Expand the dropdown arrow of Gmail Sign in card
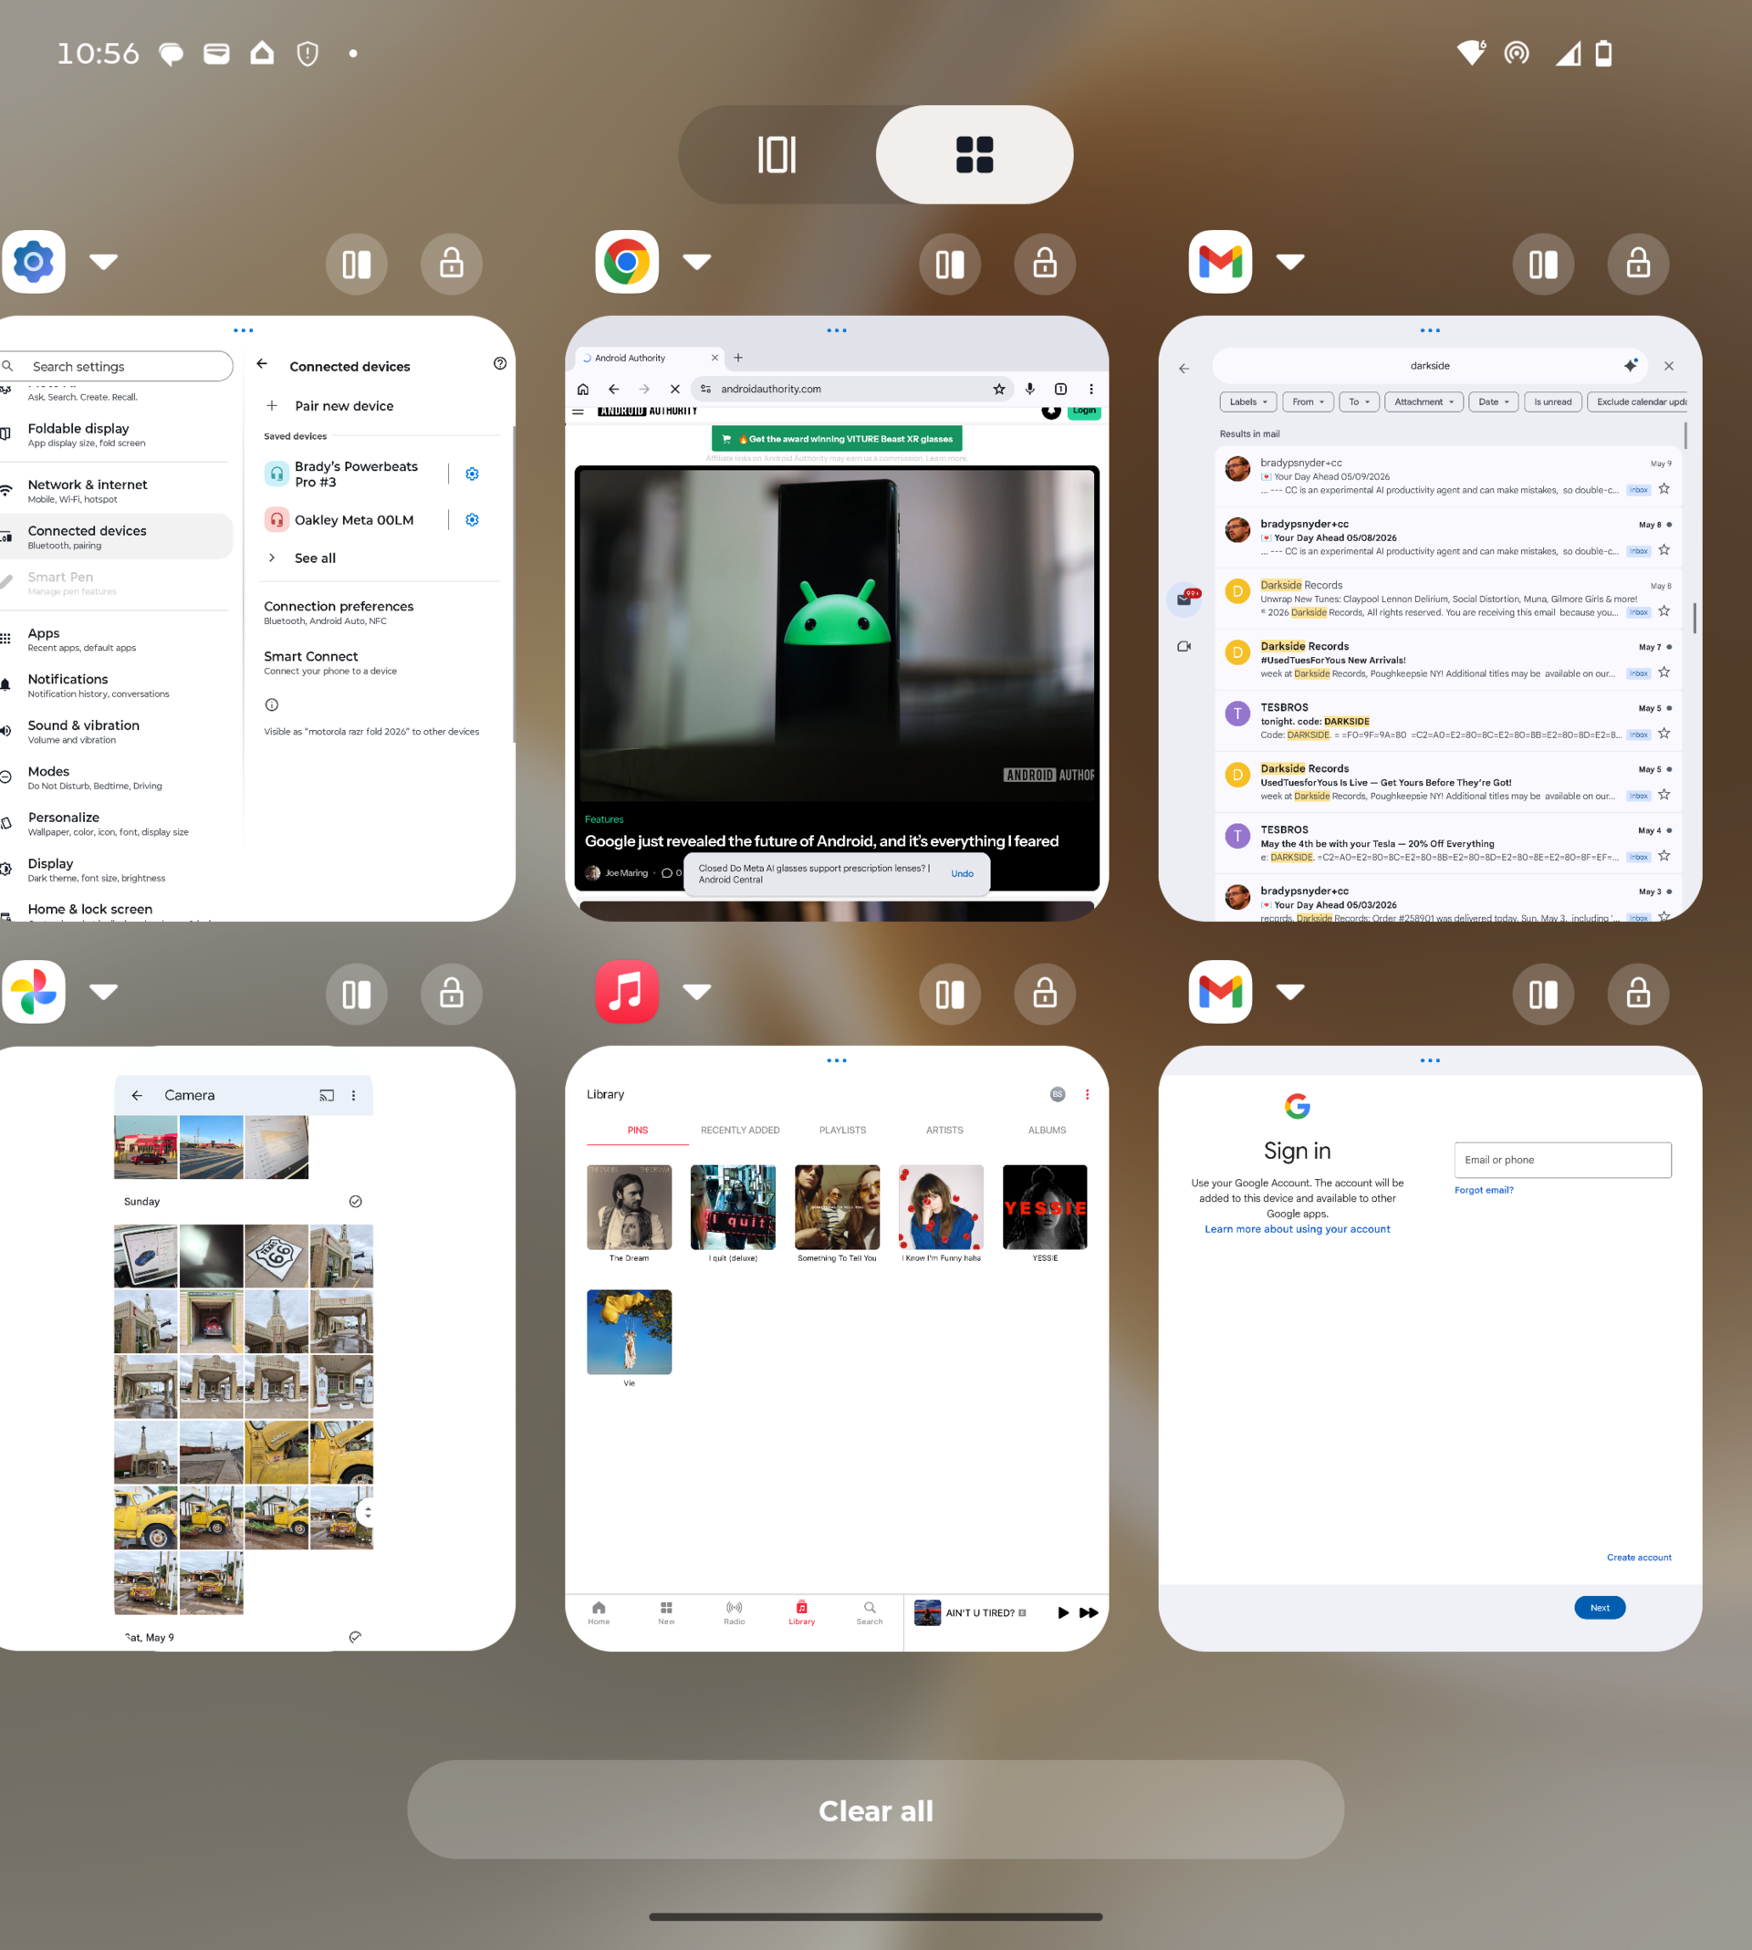 [x=1290, y=991]
